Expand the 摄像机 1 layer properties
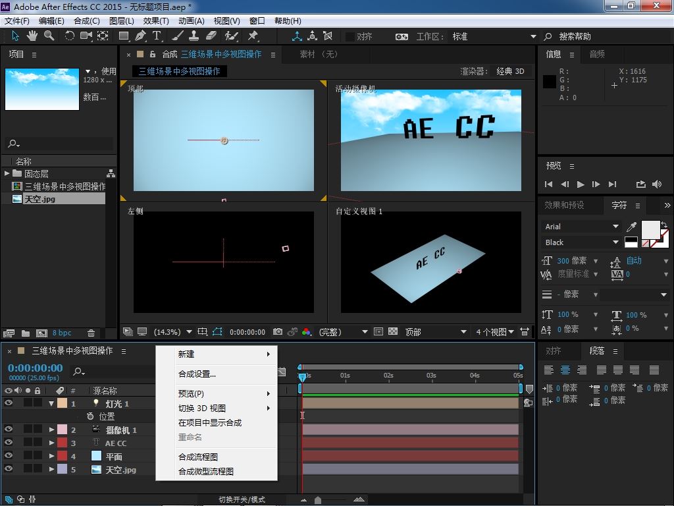 click(51, 430)
